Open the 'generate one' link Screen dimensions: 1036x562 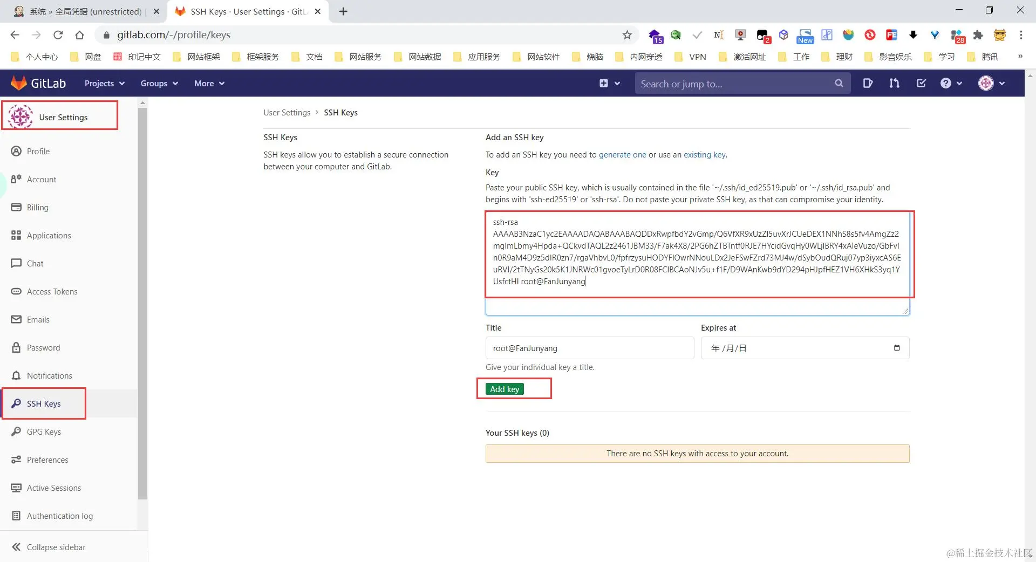click(622, 155)
